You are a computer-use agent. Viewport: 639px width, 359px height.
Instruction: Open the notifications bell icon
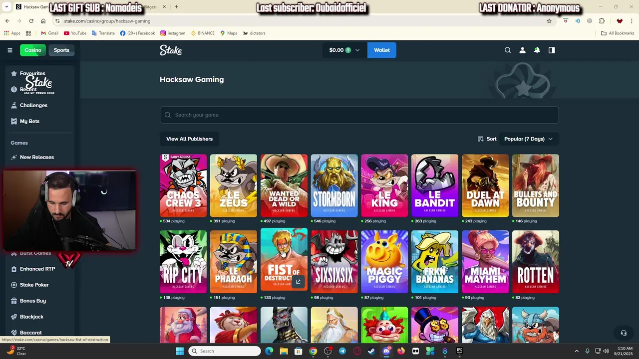pos(537,50)
